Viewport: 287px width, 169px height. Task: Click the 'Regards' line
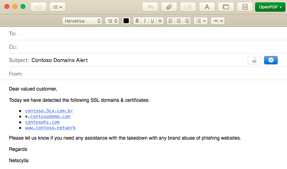[18, 149]
